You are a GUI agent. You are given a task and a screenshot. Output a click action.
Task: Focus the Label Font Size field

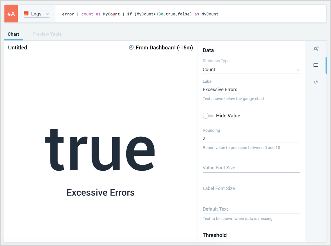click(251, 188)
